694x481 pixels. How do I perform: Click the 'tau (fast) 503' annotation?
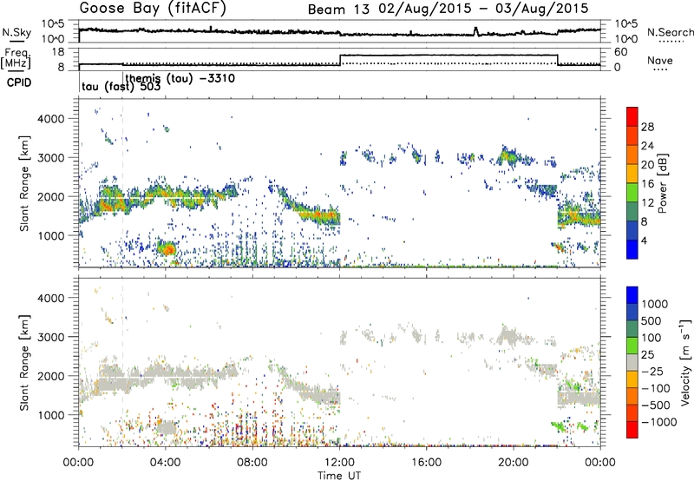click(x=121, y=87)
